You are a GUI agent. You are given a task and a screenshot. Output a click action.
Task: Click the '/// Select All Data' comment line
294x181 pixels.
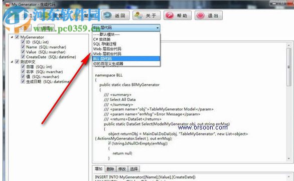[x=119, y=99]
